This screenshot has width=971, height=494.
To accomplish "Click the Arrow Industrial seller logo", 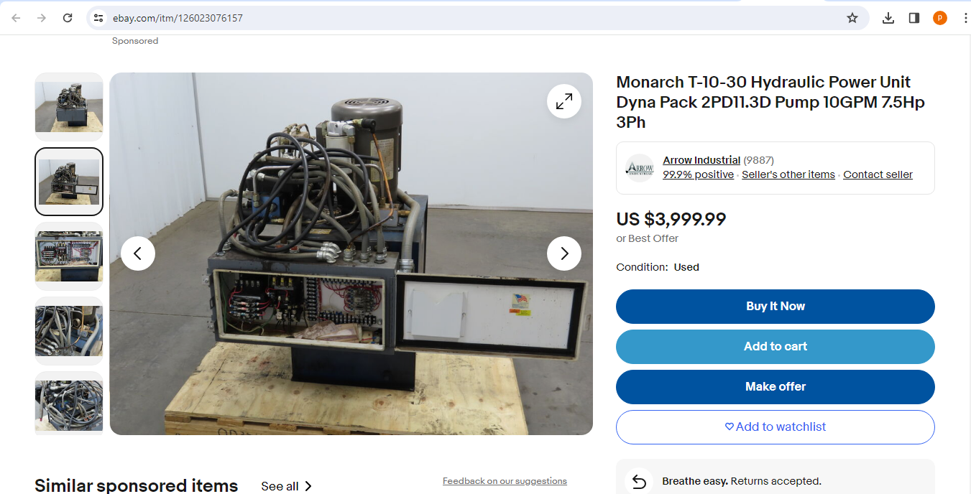I will pos(640,168).
